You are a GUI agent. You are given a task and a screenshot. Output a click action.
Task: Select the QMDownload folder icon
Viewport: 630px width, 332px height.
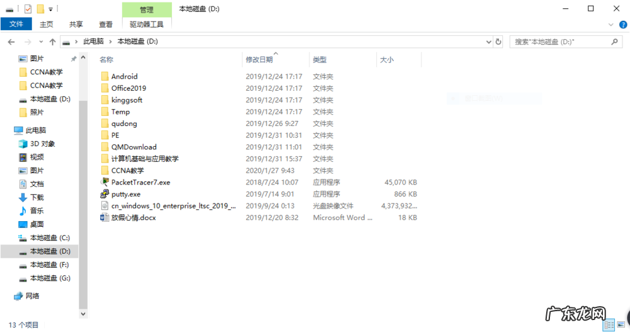tap(105, 147)
